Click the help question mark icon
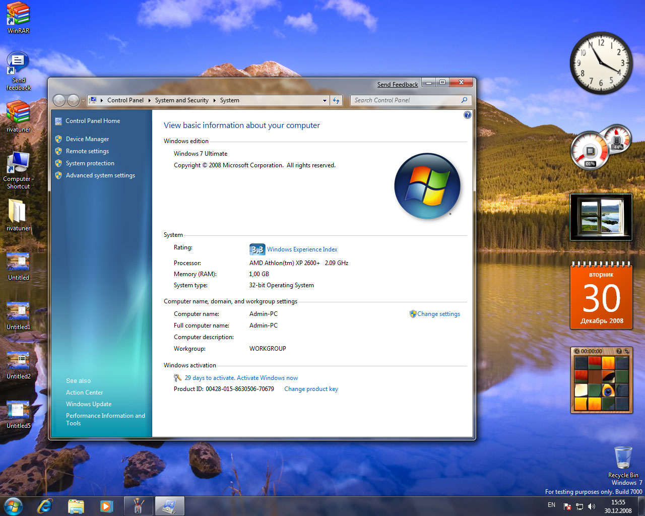This screenshot has height=516, width=645. pyautogui.click(x=467, y=115)
